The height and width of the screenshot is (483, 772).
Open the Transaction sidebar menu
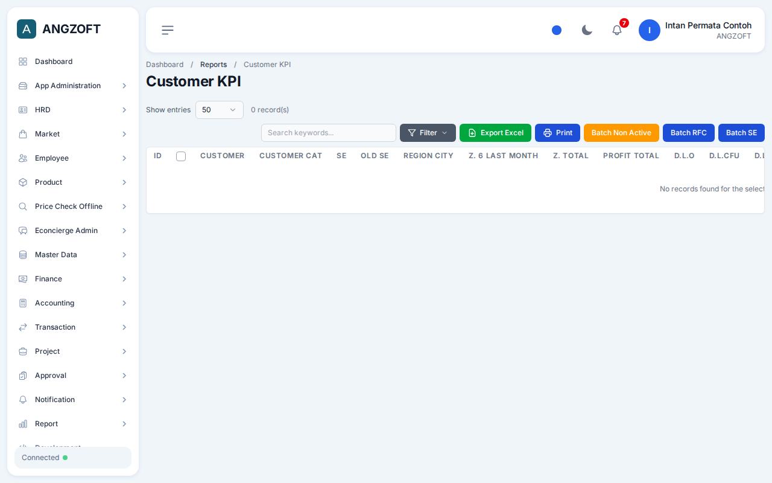pos(73,327)
